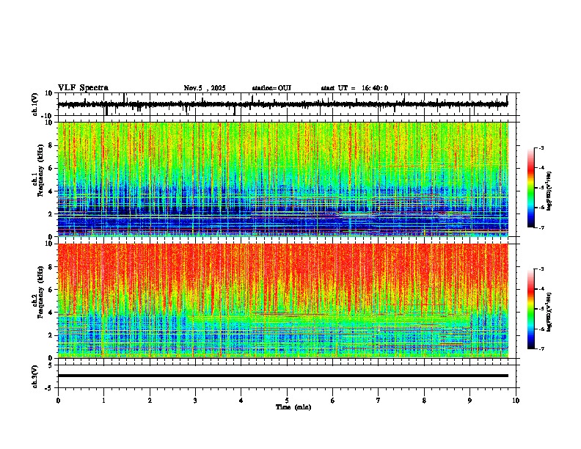The width and height of the screenshot is (581, 449).
Task: Click the '-3' label on ch.1 color scale
Action: (541, 147)
